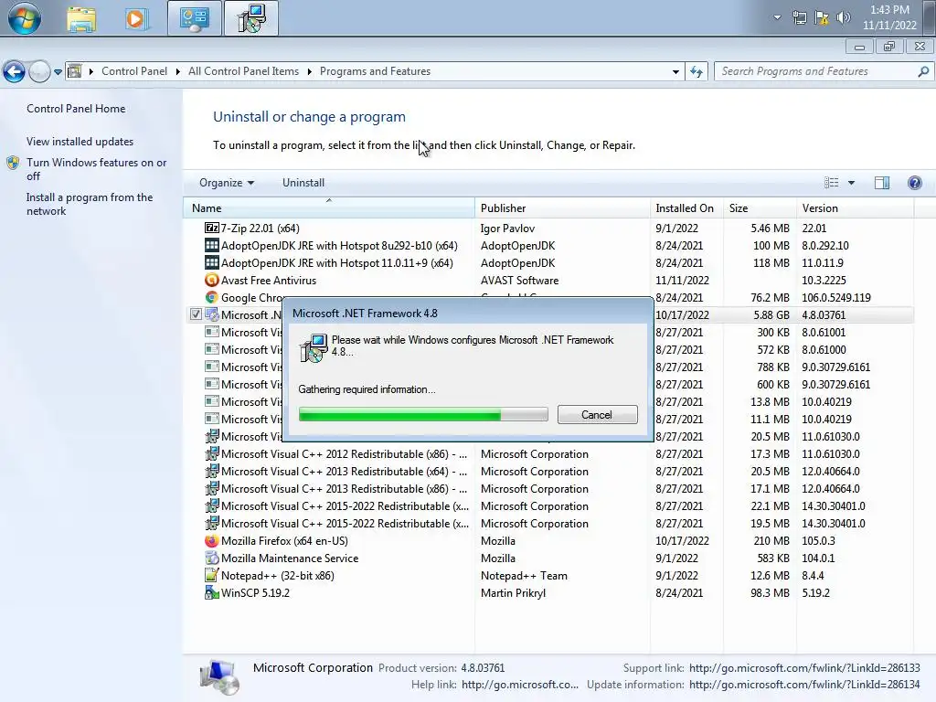Viewport: 936px width, 702px height.
Task: Expand arrow after All Control Panel Items
Action: (309, 71)
